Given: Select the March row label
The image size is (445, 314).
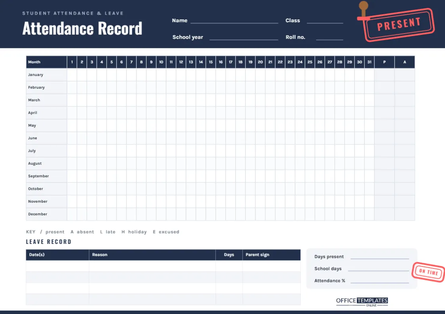Looking at the screenshot, I should point(46,100).
